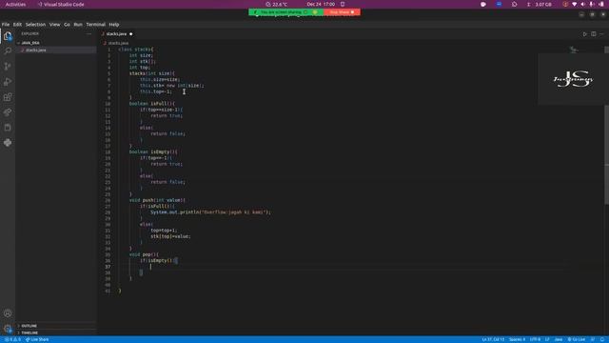Open the Source Control view

coord(8,67)
